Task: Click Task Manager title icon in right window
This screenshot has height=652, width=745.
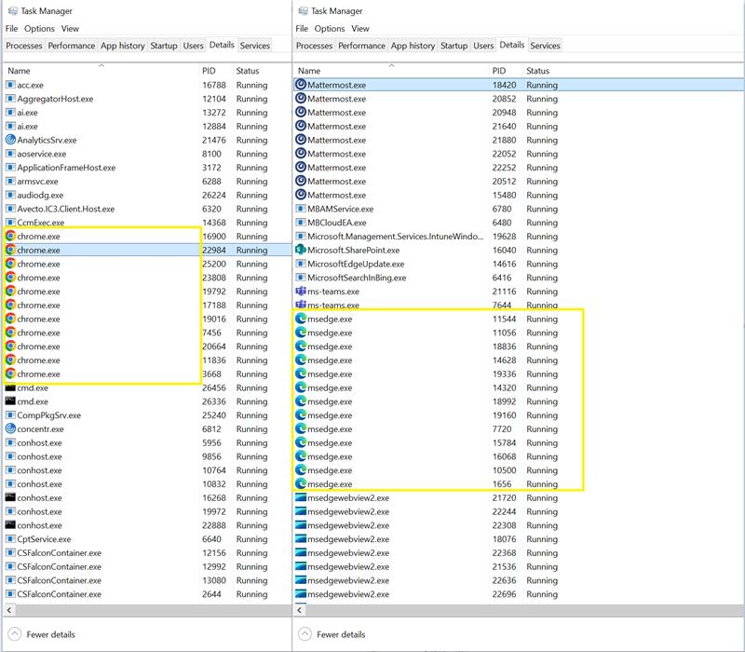Action: tap(303, 10)
